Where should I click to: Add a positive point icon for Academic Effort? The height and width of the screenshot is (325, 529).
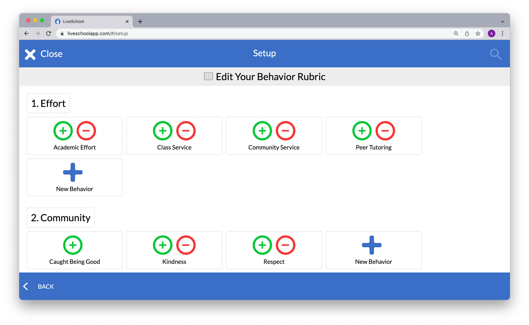(x=63, y=131)
